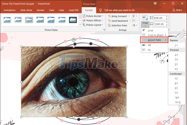Image resolution: width=187 pixels, height=125 pixels.
Task: Switch to the Format tab under Picture Tools
Action: point(89,10)
